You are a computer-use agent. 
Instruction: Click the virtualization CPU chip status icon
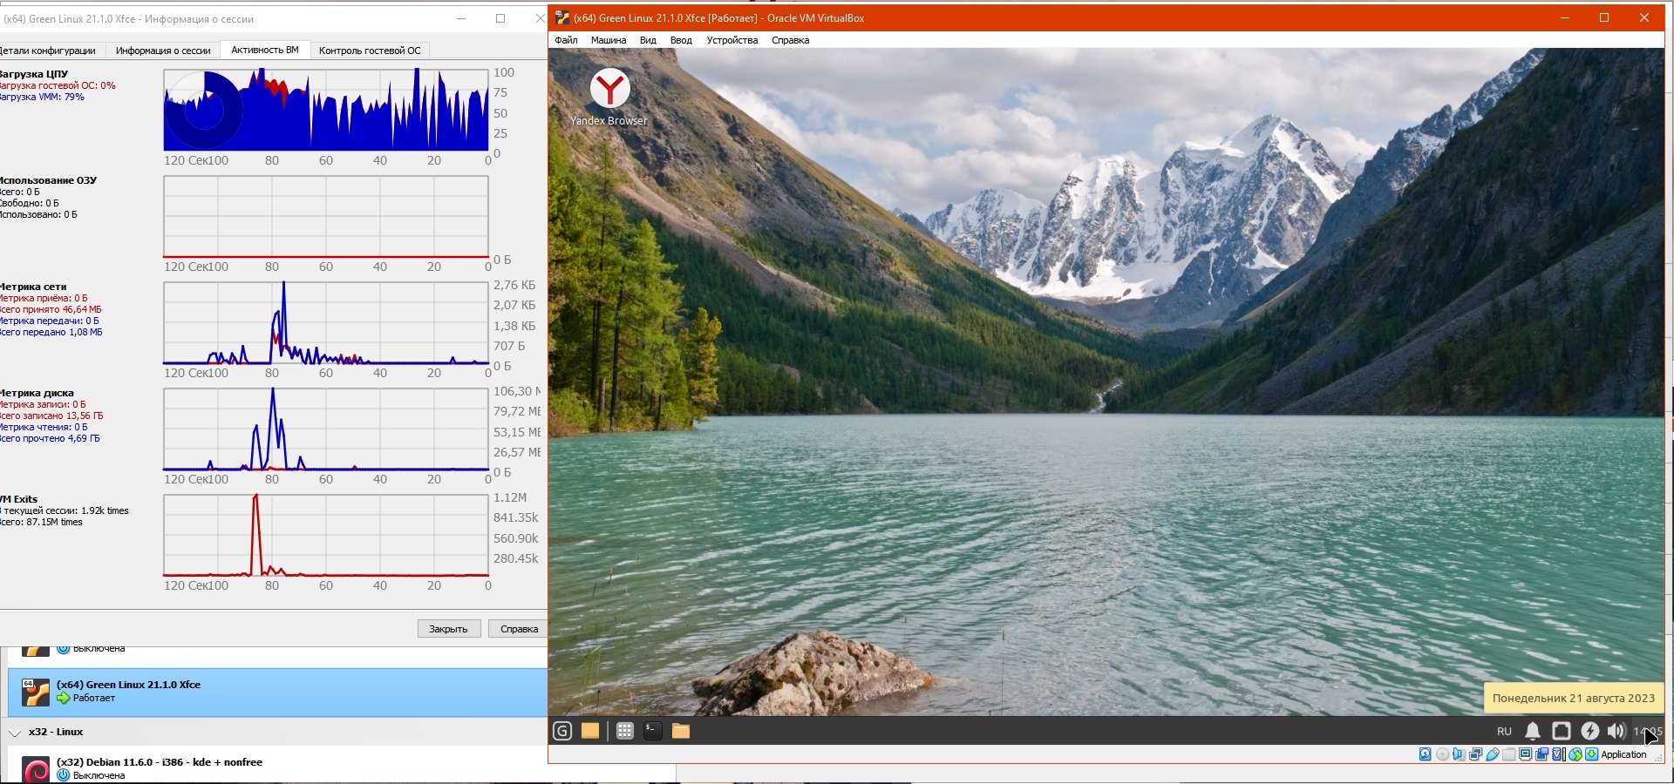1559,754
